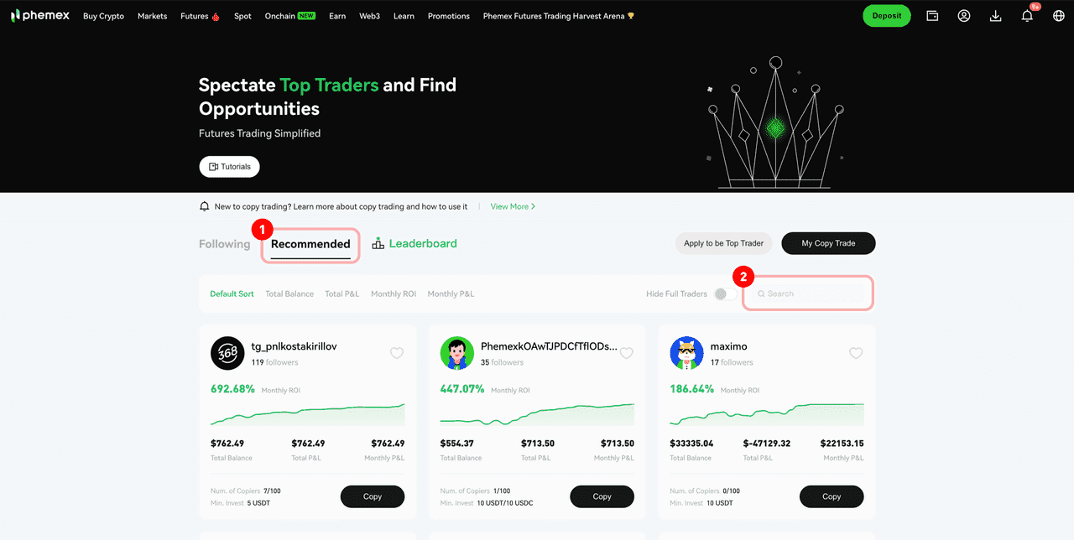Click the Phemex logo
The image size is (1074, 540).
click(39, 16)
